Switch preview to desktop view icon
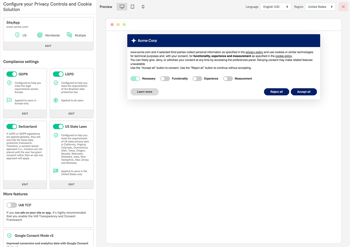350x247 pixels. click(122, 7)
